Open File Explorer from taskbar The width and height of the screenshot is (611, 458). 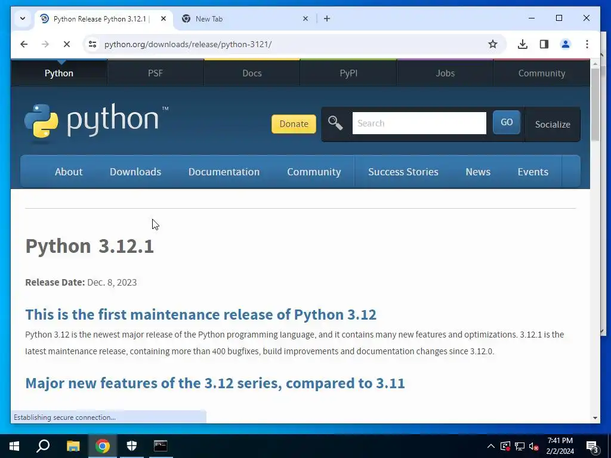pos(73,446)
